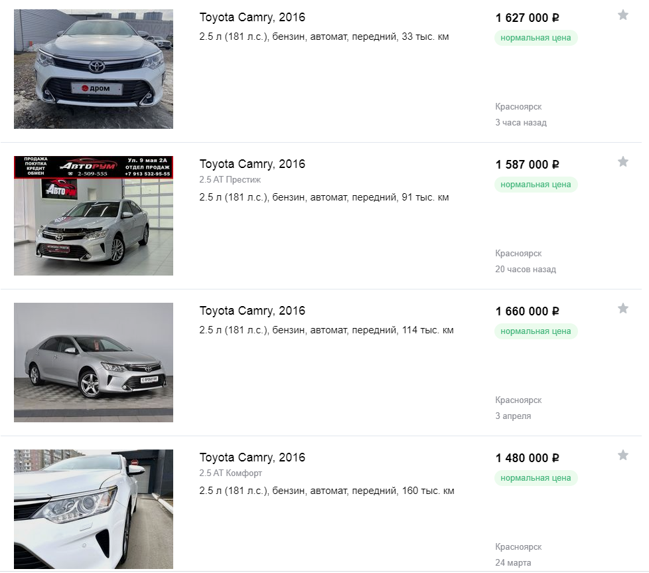This screenshot has width=649, height=573.
Task: Click the 1 627 000 ₽ price
Action: coord(528,18)
